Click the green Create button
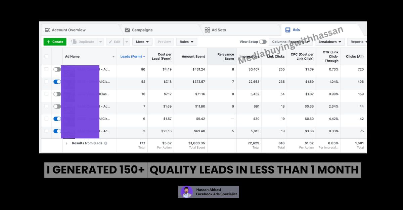Image resolution: width=403 pixels, height=210 pixels. pos(55,42)
